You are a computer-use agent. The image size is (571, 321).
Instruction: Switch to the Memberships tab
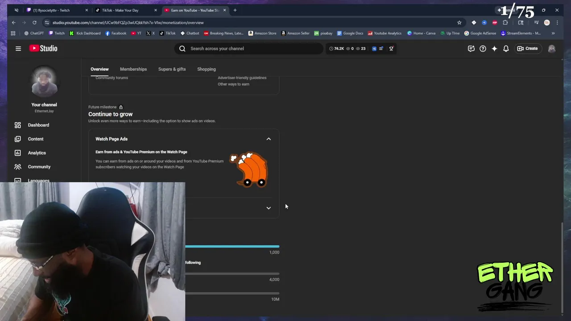click(133, 69)
